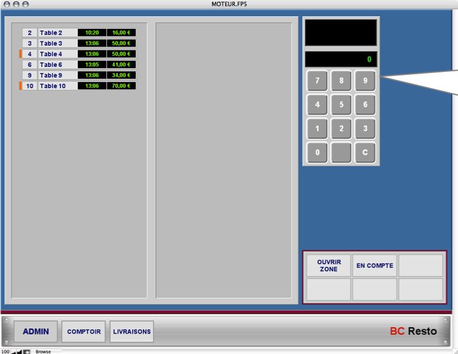Click table number cell 6
Image resolution: width=458 pixels, height=354 pixels.
point(29,65)
